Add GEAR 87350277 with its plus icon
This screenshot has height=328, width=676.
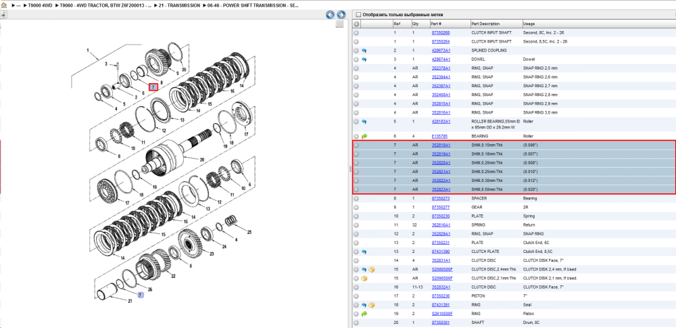tap(356, 207)
